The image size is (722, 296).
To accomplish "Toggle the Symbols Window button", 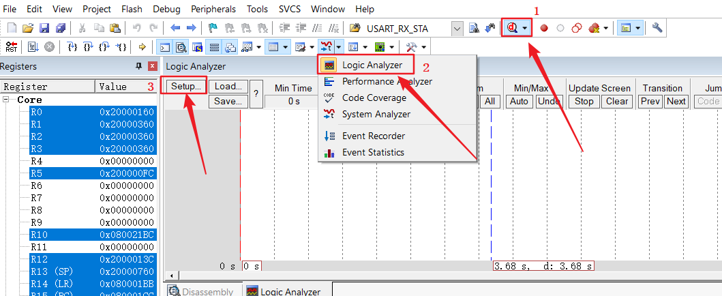I will (197, 47).
